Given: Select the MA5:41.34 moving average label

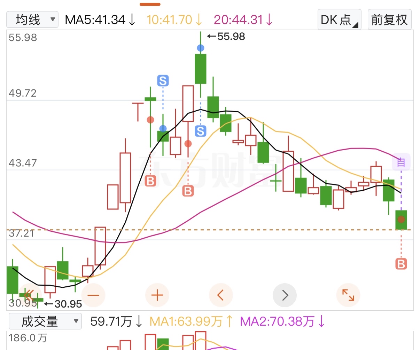Looking at the screenshot, I should pyautogui.click(x=100, y=20).
